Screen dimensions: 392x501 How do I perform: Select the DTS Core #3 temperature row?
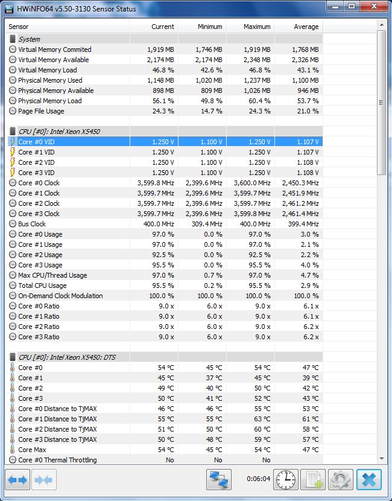164,398
